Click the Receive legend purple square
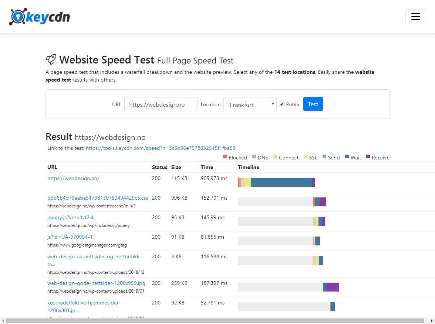The width and height of the screenshot is (435, 324). 368,157
